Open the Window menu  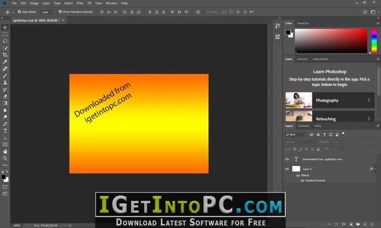[x=111, y=3]
